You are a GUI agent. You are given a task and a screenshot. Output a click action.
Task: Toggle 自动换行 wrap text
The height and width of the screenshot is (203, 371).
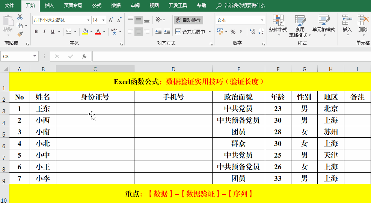click(189, 20)
